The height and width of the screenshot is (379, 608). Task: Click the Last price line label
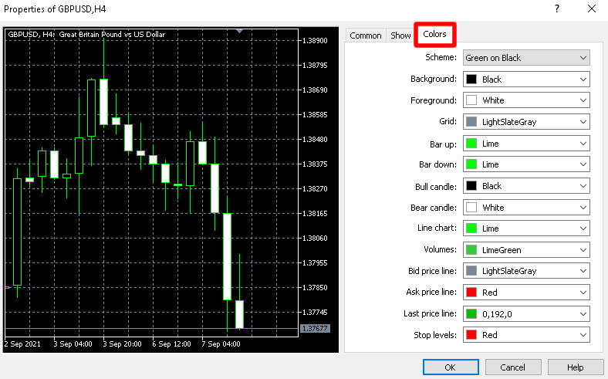click(x=430, y=313)
